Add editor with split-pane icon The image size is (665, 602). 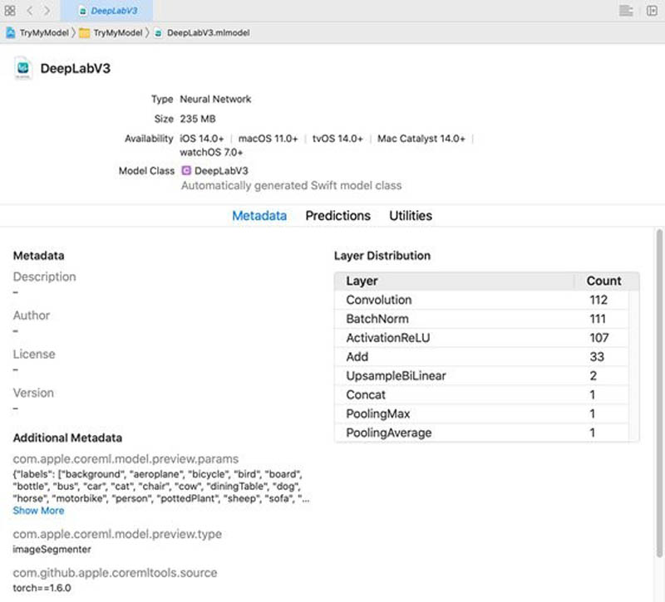pyautogui.click(x=652, y=11)
